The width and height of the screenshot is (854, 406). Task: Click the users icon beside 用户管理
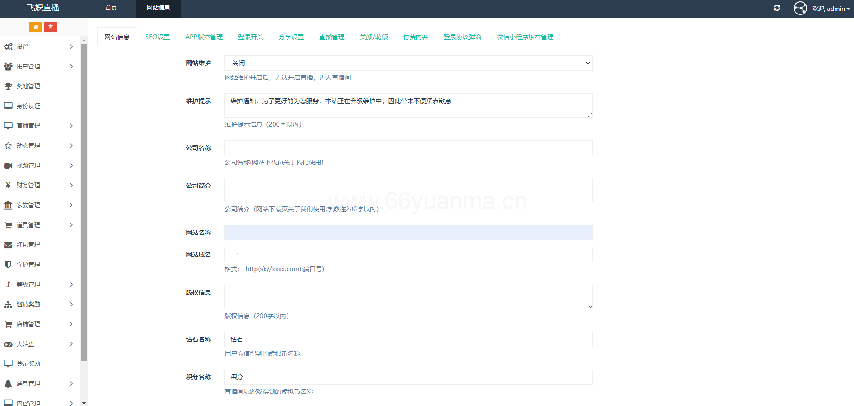click(8, 66)
